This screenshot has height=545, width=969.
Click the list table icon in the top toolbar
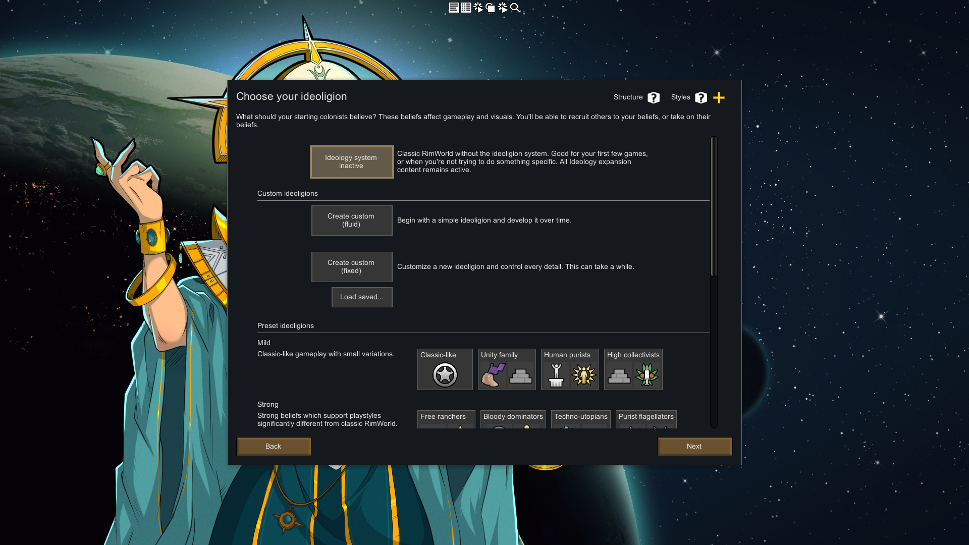pos(466,8)
